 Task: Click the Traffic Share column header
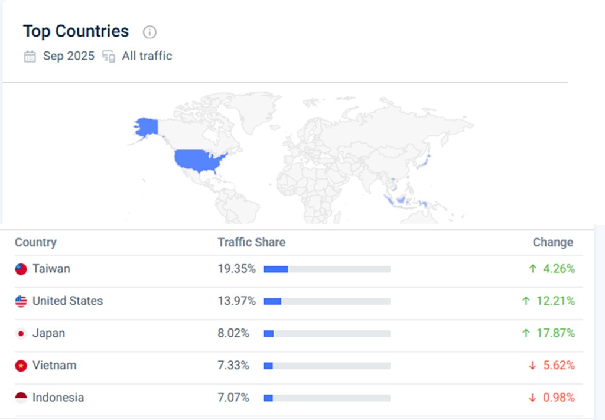[251, 242]
